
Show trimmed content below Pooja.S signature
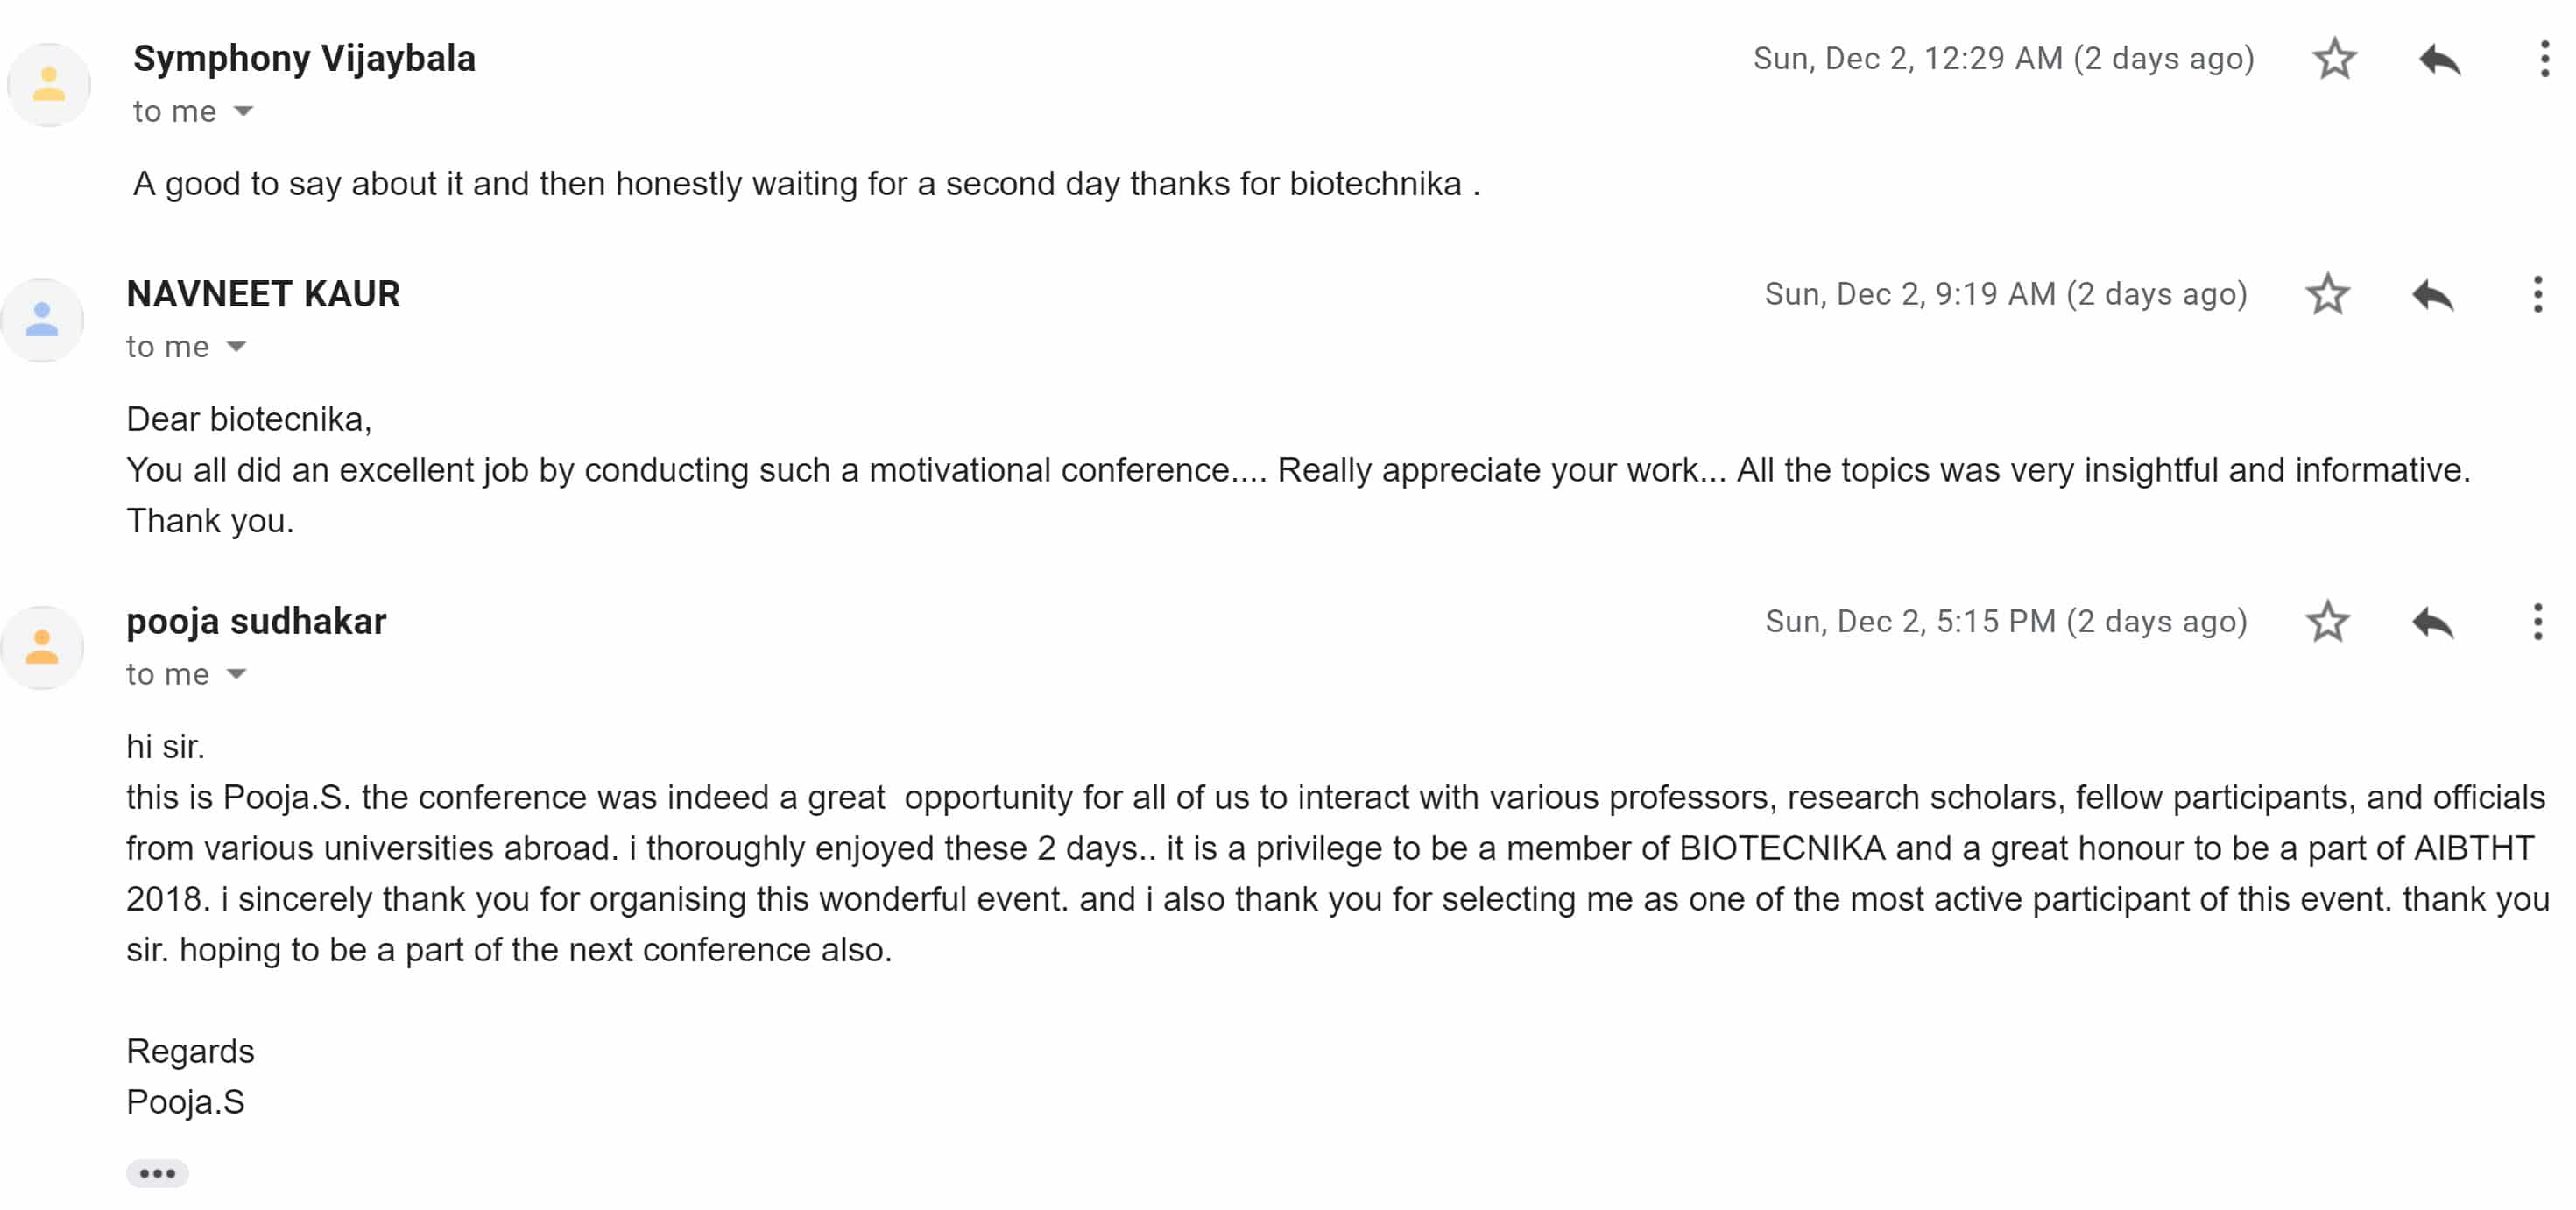(157, 1173)
